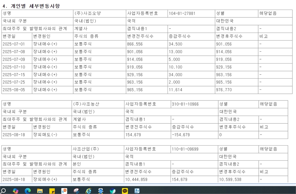Open the Snipping Tool taskbar icon

(x=76, y=190)
